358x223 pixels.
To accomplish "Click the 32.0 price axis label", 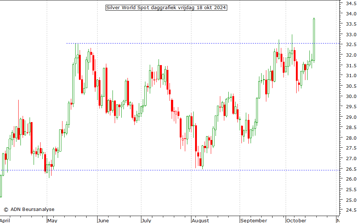I will (351, 55).
